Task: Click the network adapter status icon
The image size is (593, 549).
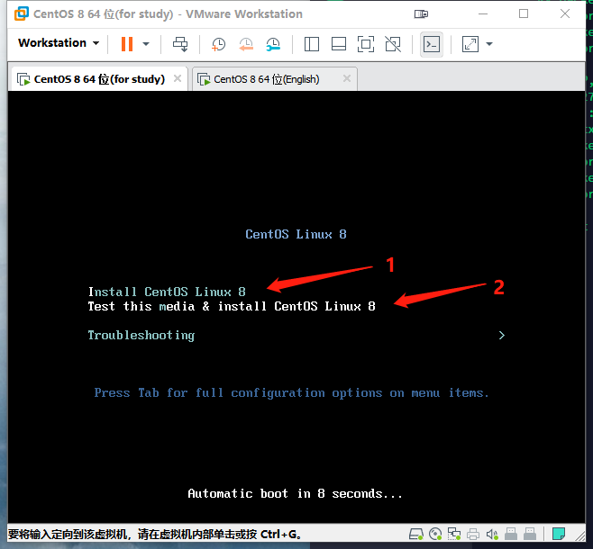Action: point(454,534)
